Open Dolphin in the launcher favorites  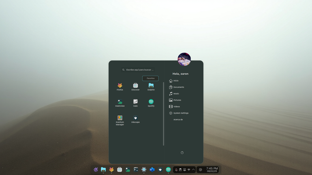(x=151, y=87)
